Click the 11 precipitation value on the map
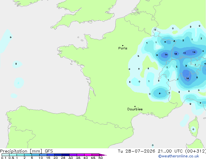 tap(185, 53)
